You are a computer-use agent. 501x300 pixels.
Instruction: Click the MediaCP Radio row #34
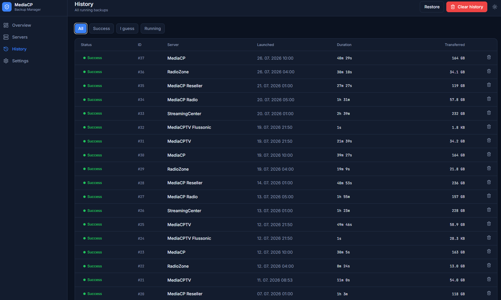pos(286,100)
